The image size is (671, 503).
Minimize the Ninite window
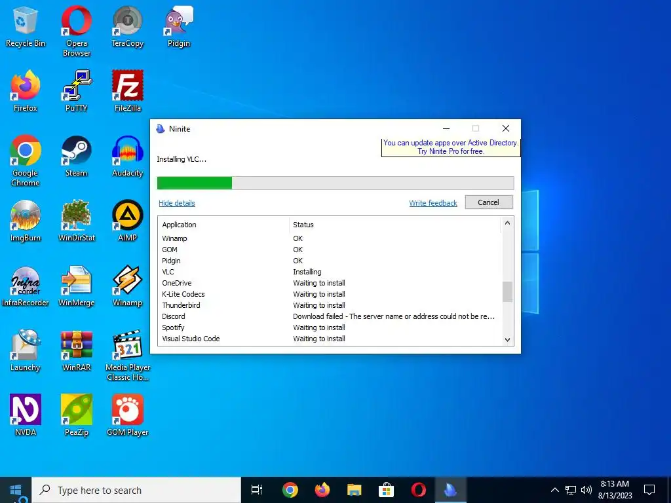(x=446, y=128)
